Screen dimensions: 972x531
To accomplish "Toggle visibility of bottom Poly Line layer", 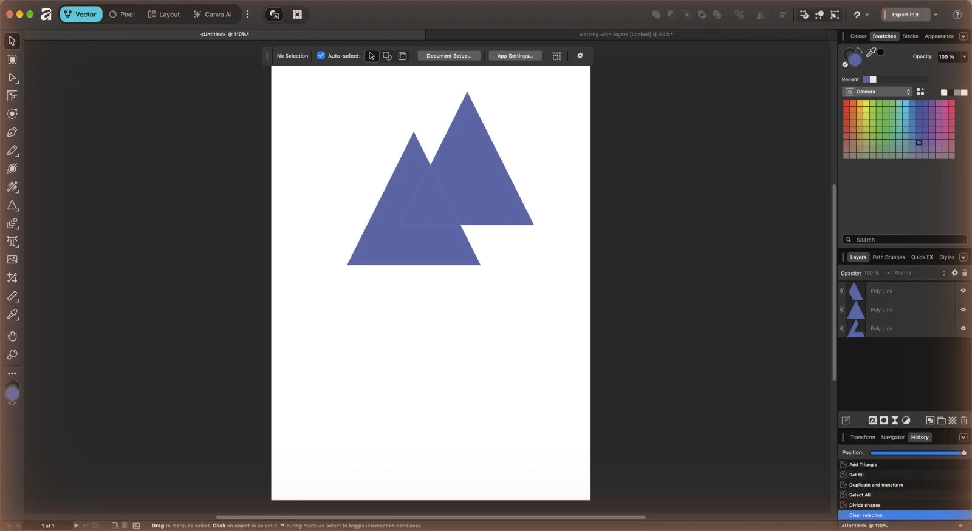I will tap(963, 328).
